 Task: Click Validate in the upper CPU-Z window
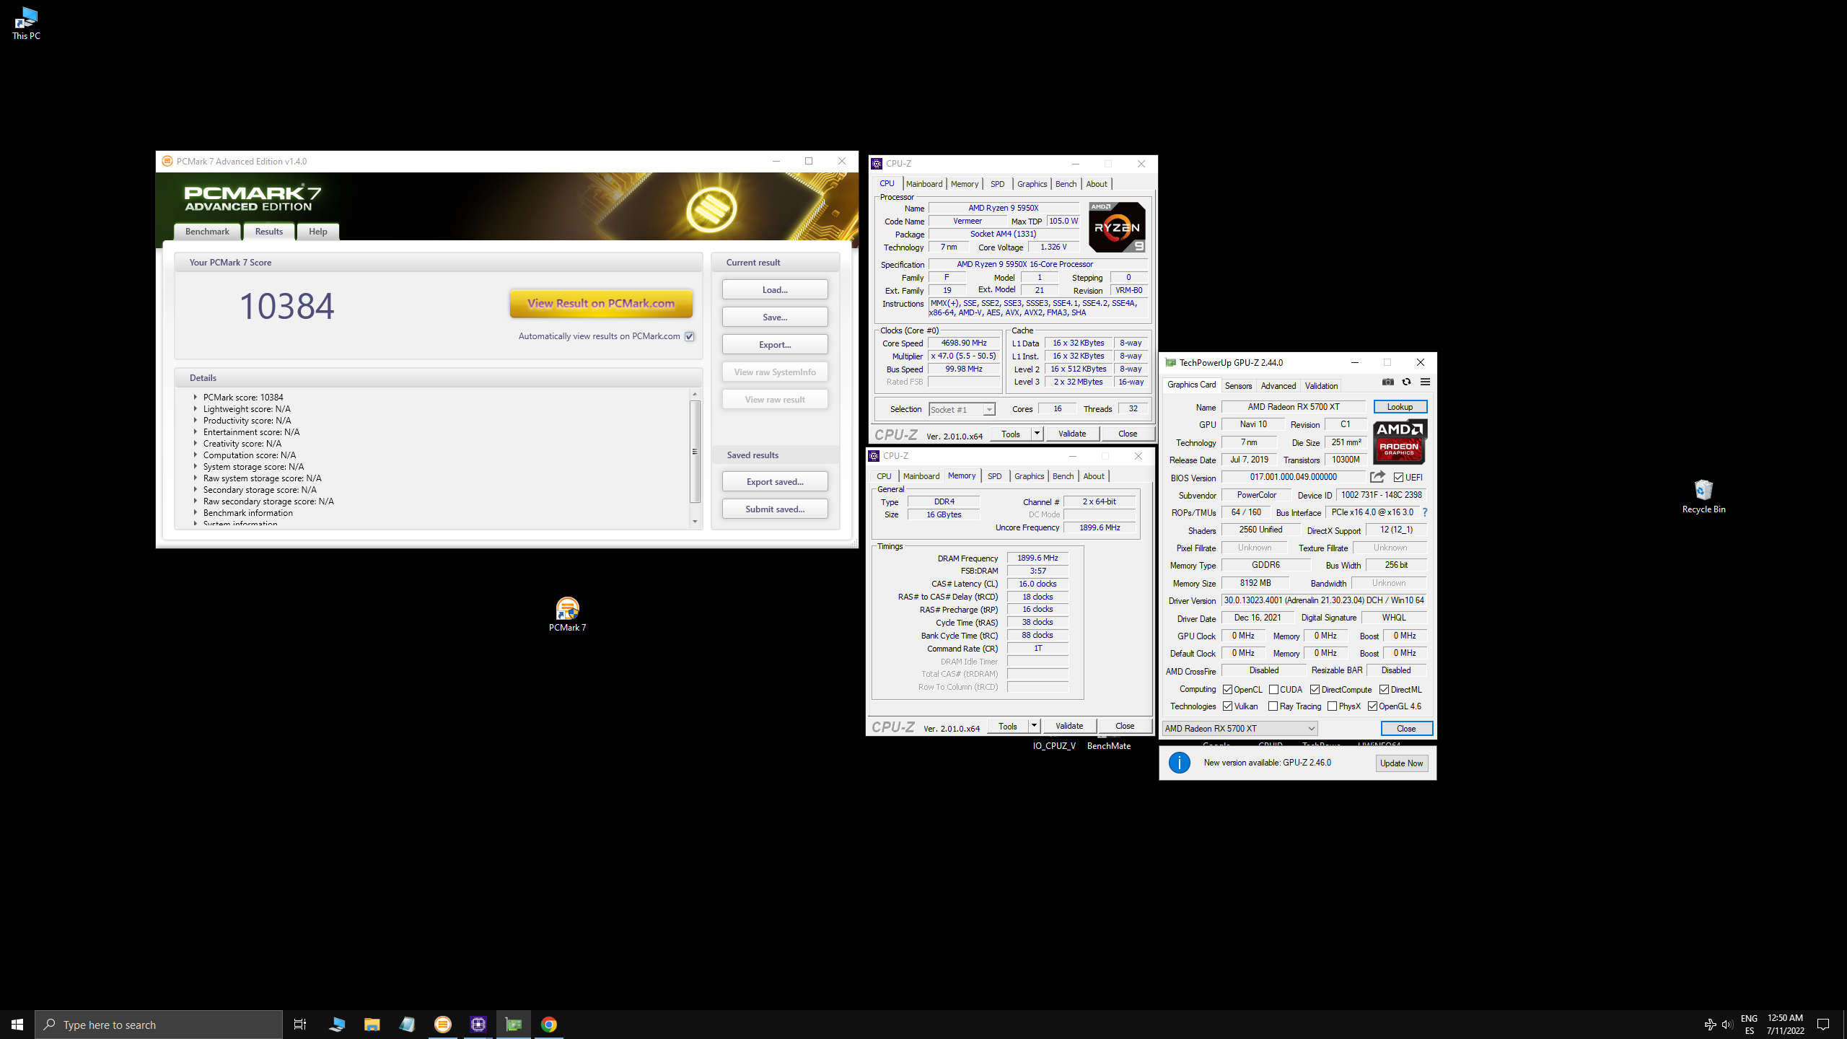[1072, 434]
